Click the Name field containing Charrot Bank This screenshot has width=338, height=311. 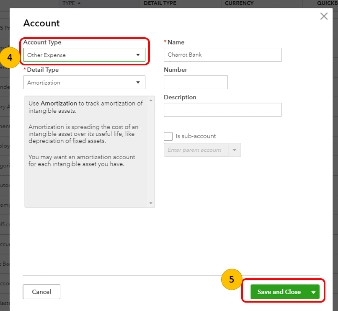click(222, 55)
